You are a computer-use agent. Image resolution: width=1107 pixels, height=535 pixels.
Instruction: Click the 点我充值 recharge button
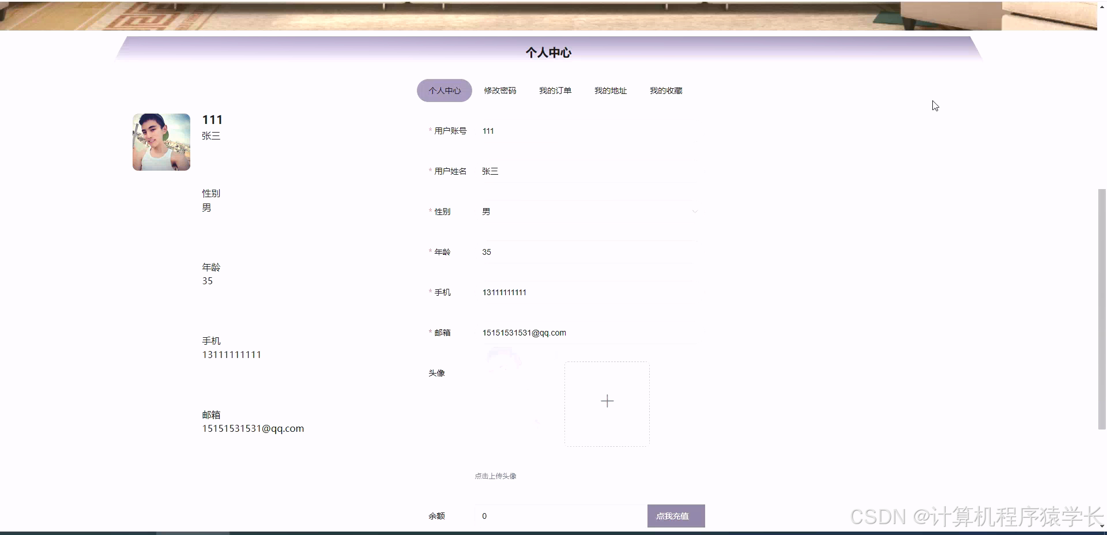pyautogui.click(x=676, y=516)
